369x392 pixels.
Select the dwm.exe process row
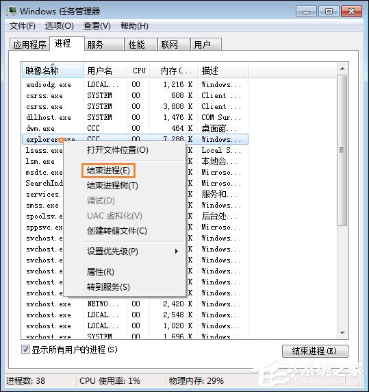pyautogui.click(x=135, y=129)
